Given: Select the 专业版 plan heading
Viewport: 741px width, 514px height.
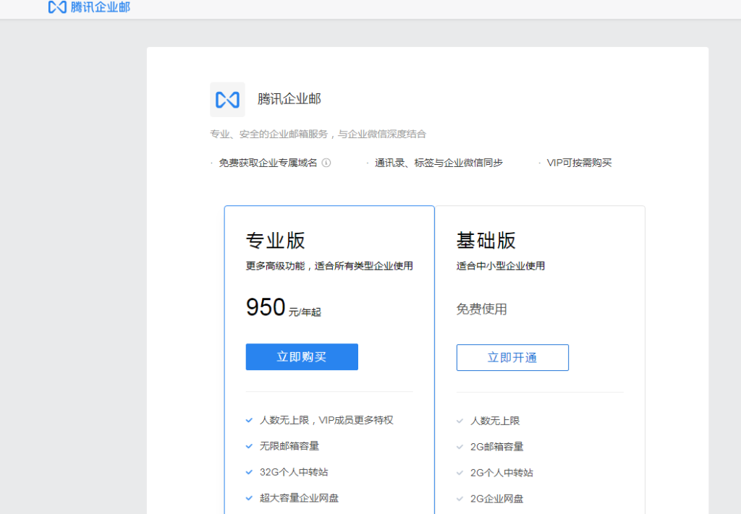Looking at the screenshot, I should click(x=275, y=240).
